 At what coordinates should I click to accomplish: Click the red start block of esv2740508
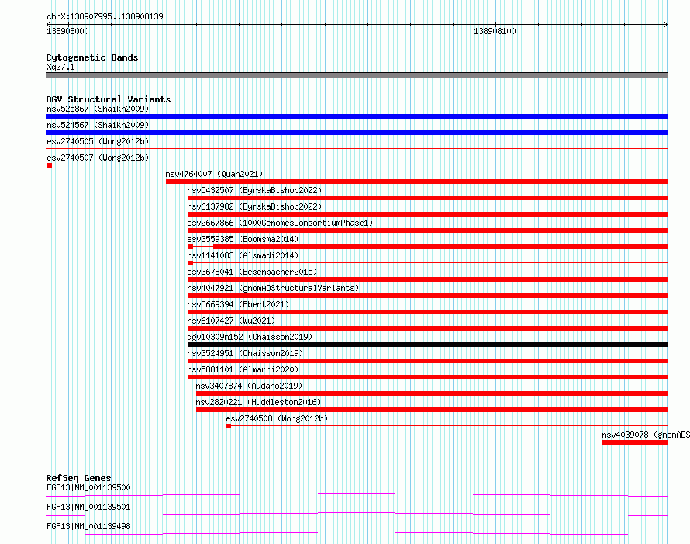coord(229,426)
